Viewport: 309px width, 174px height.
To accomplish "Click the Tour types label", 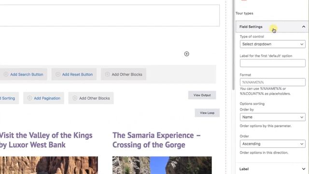I will click(x=244, y=13).
